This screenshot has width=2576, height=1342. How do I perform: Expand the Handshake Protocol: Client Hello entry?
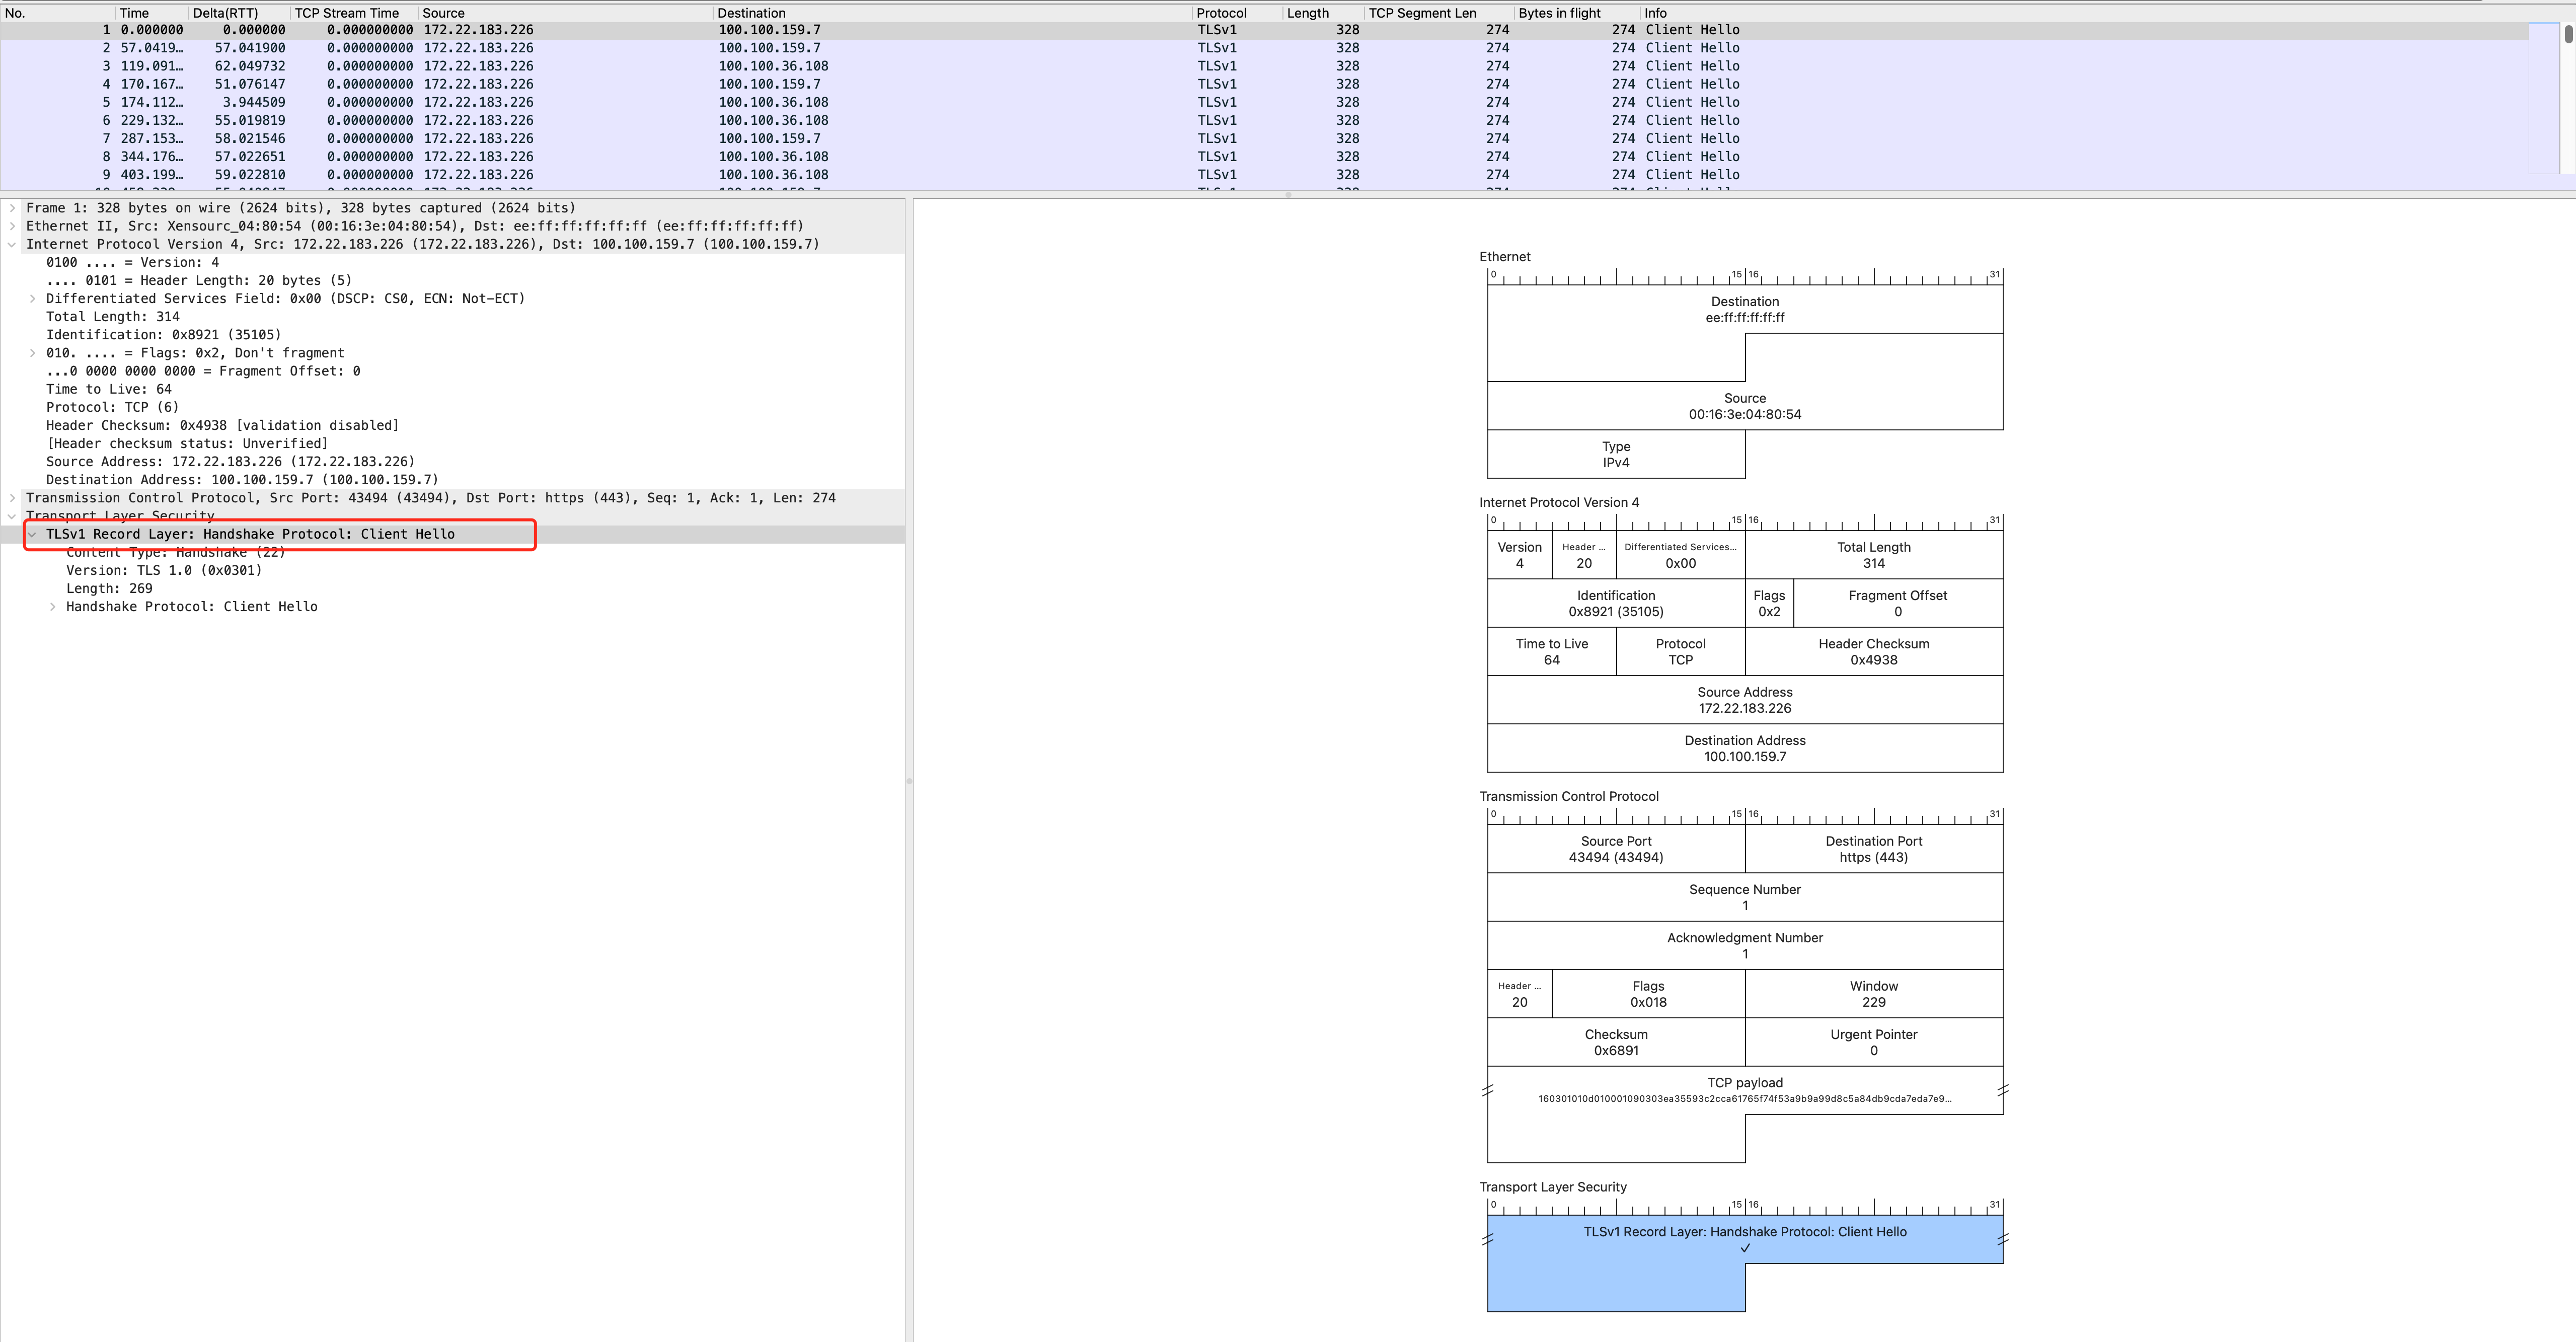tap(53, 606)
